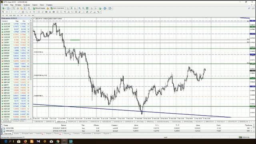This screenshot has width=256, height=144.
Task: Open the New Chart toolbar icon
Action: (x=3, y=8)
